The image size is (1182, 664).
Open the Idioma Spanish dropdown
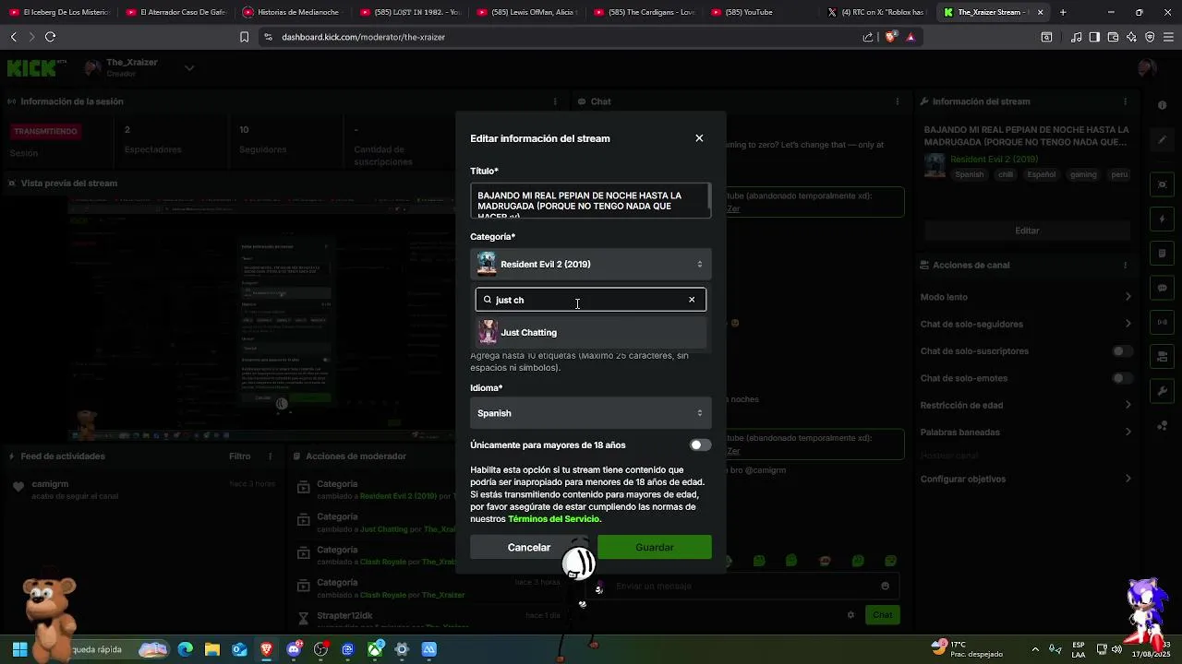coord(591,413)
